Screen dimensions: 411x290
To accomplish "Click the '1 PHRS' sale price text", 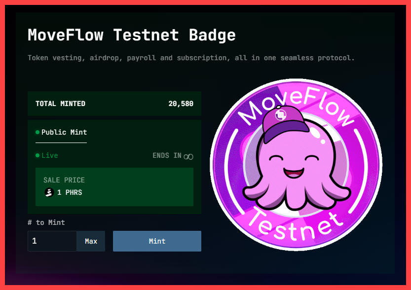I will tap(70, 192).
